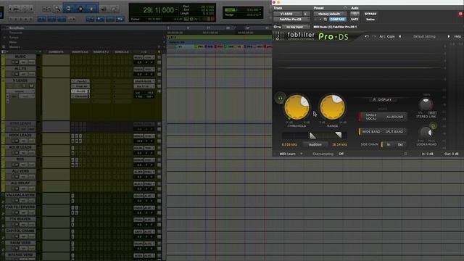Click the red target button in plug-in header
Image resolution: width=464 pixels, height=261 pixels.
[460, 14]
